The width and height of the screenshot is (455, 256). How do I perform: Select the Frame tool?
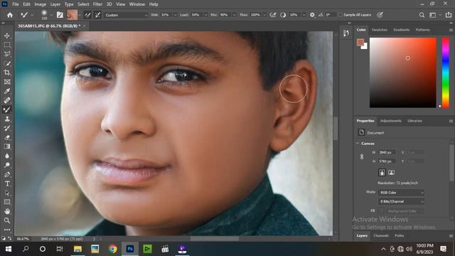(x=7, y=82)
